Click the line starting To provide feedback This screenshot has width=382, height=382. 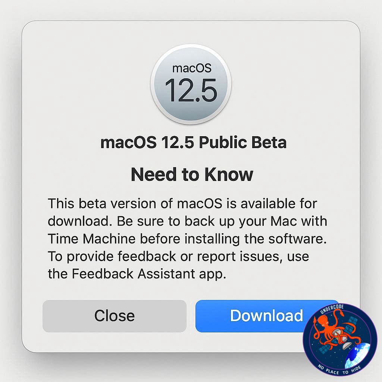click(178, 256)
